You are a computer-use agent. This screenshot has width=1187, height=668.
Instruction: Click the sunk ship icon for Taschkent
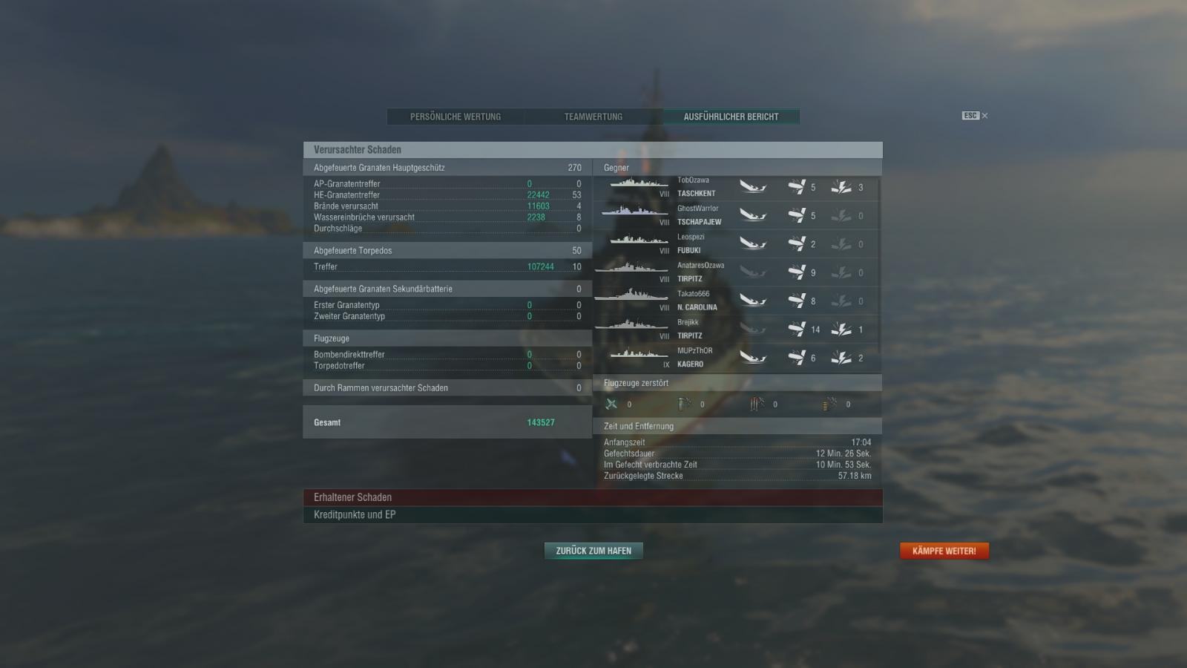pos(752,187)
